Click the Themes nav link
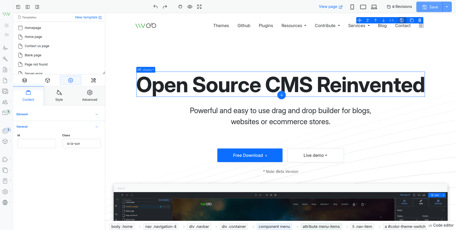 point(221,26)
